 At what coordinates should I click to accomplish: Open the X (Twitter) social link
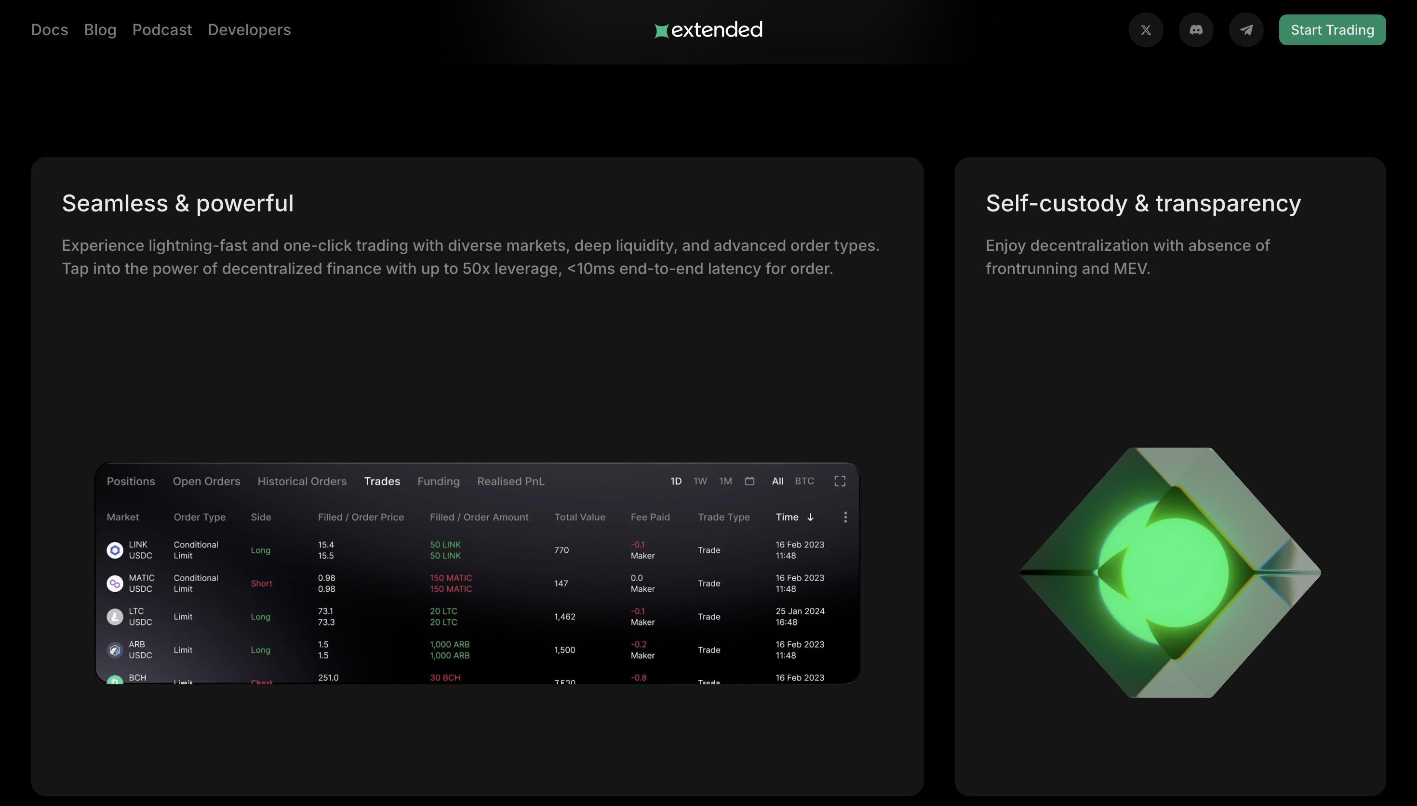[1146, 30]
